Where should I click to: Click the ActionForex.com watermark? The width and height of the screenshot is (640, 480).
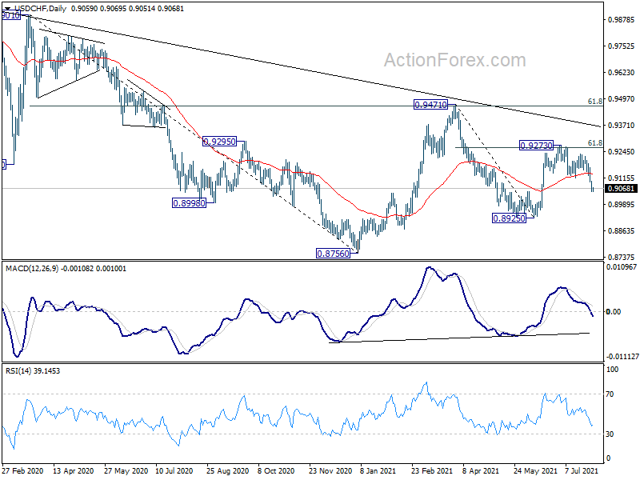[454, 61]
